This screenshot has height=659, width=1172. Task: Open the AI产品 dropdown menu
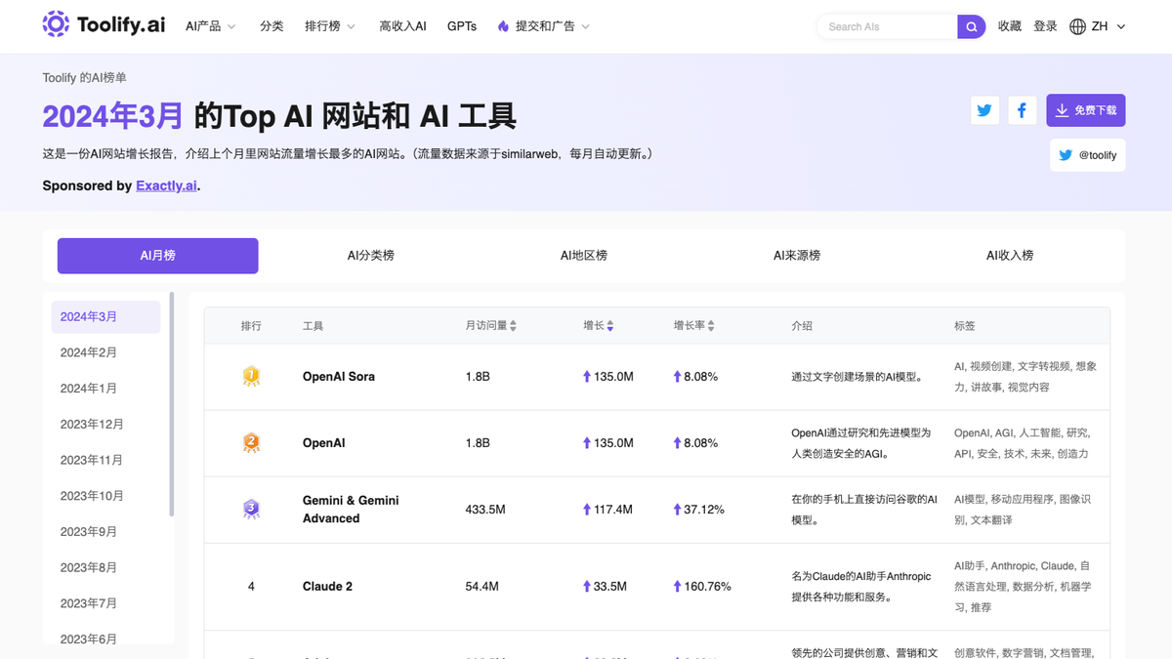(x=211, y=26)
